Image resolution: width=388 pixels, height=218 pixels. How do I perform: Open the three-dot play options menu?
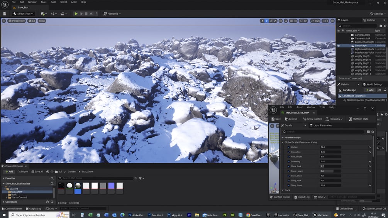pyautogui.click(x=96, y=14)
